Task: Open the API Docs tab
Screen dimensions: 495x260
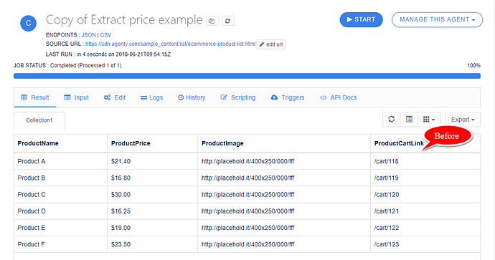Action: pos(338,97)
